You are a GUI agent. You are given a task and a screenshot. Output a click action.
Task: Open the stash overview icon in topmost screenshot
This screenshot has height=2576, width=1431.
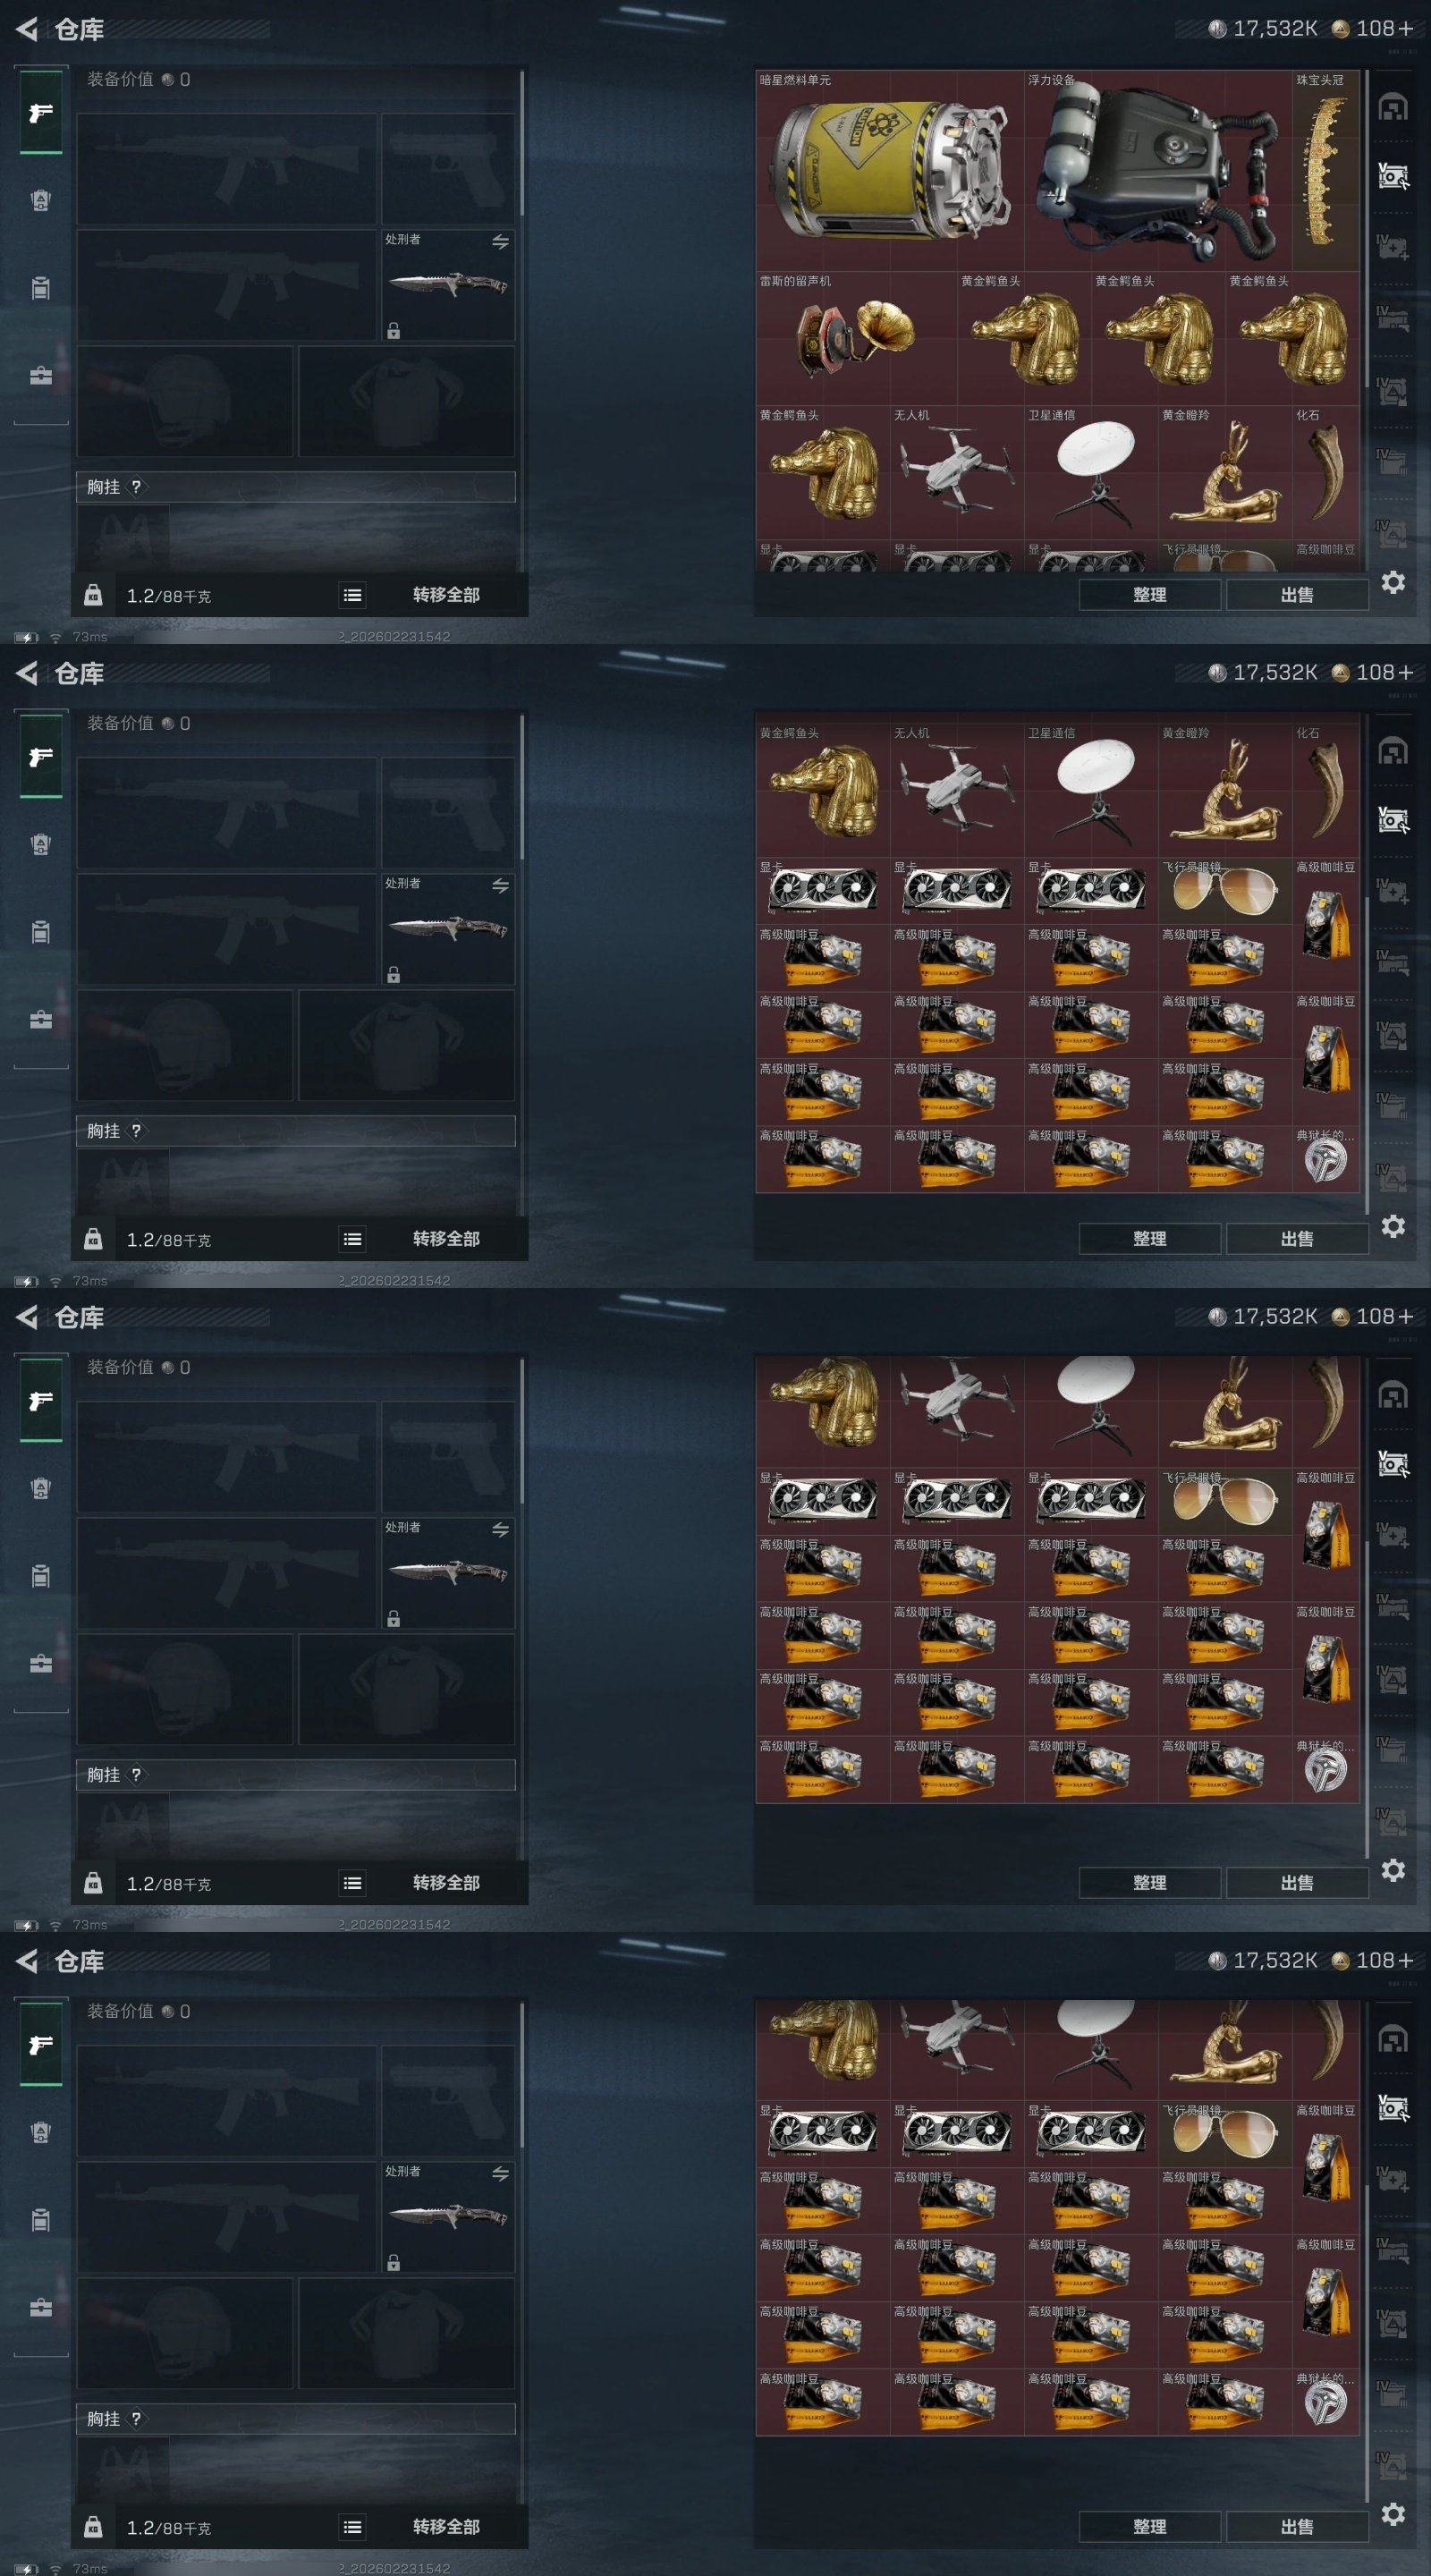click(1393, 106)
